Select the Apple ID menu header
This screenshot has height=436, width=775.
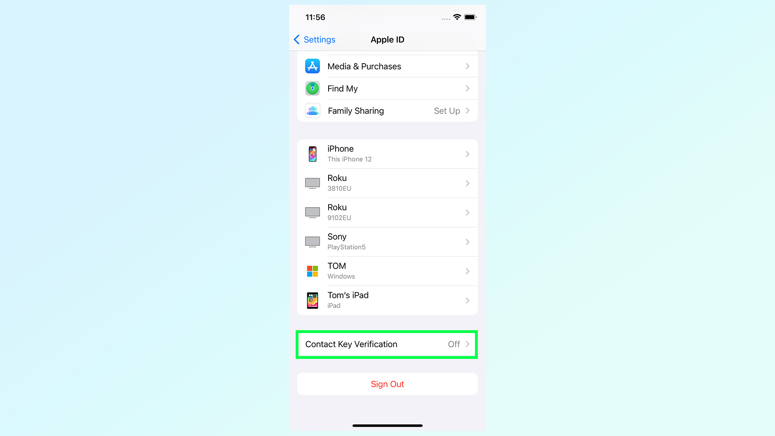pos(387,40)
